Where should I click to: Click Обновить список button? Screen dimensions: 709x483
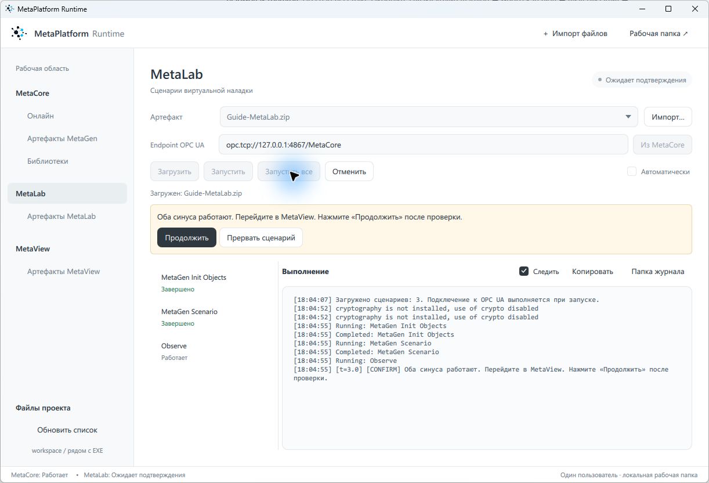(x=67, y=430)
